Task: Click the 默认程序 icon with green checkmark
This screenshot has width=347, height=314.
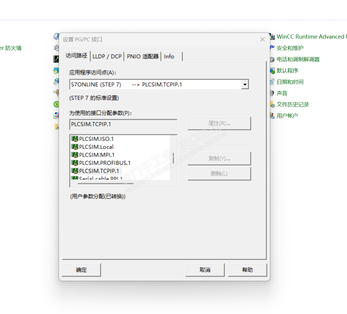Action: click(x=272, y=71)
